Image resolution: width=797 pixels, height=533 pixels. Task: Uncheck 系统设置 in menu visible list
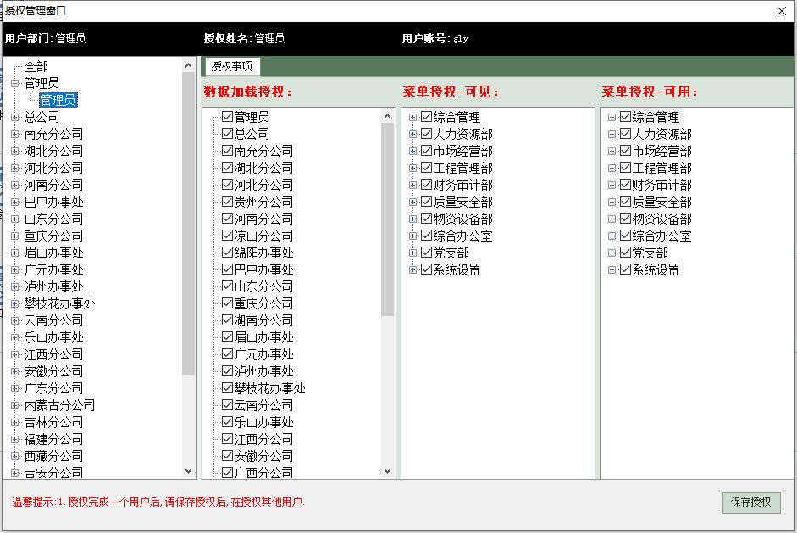click(427, 269)
